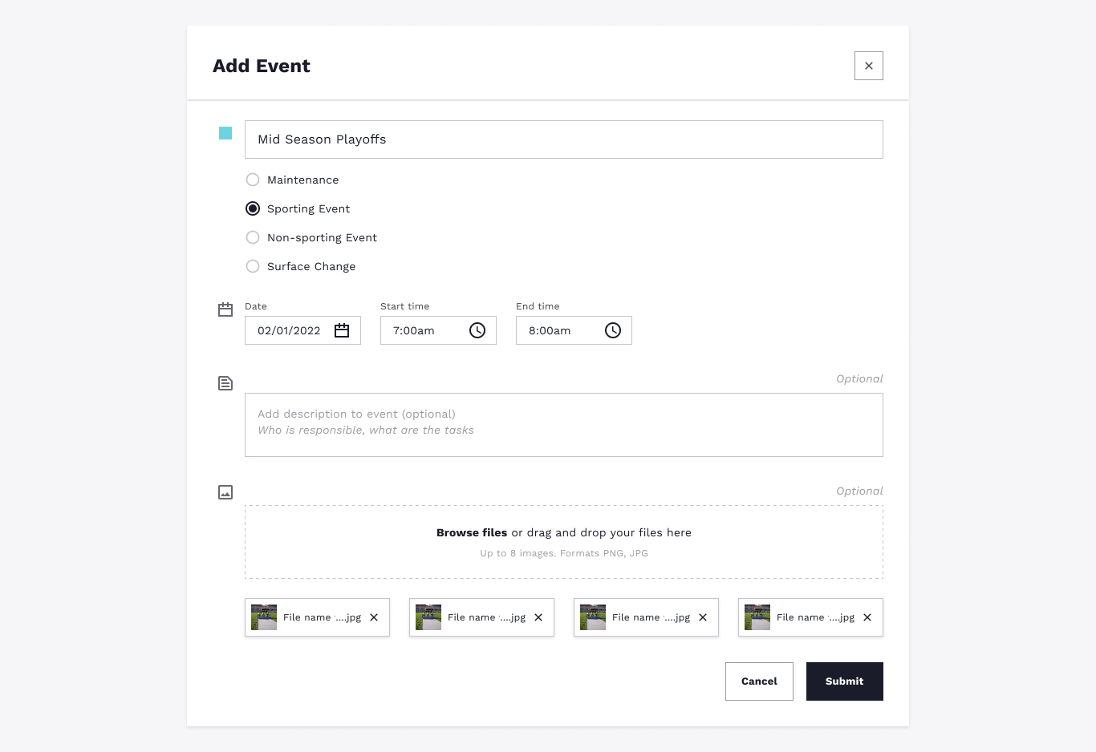Open the calendar picker in Date field

pyautogui.click(x=342, y=330)
